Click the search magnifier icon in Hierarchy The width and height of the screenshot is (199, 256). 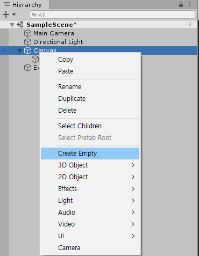(34, 14)
